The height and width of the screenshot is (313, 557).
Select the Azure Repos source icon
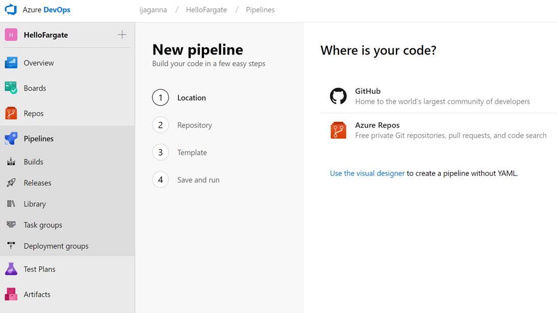point(338,131)
